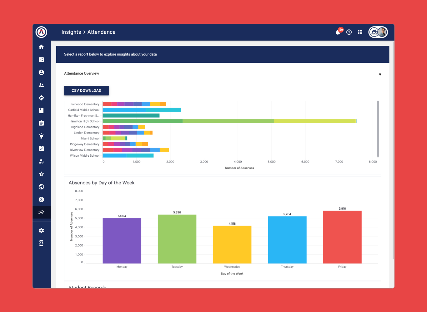Click the help question mark icon
This screenshot has height=312, width=427.
point(349,32)
